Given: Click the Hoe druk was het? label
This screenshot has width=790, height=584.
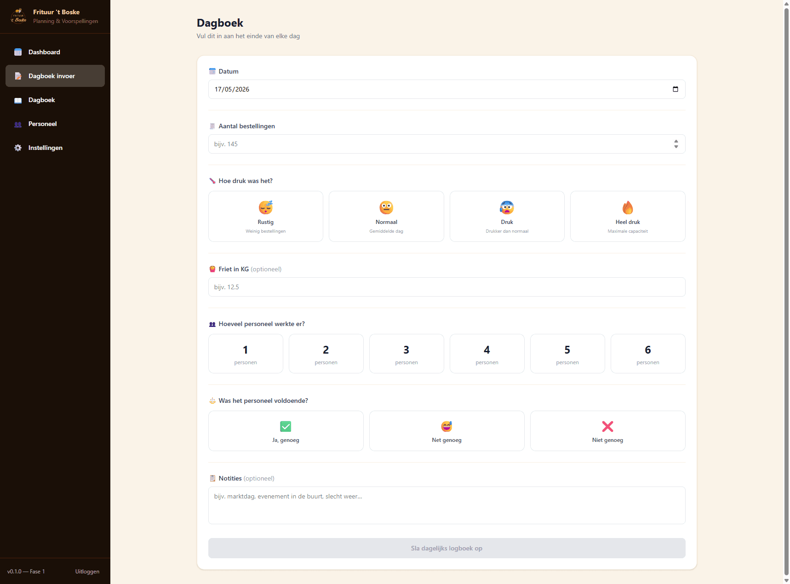Looking at the screenshot, I should [246, 181].
